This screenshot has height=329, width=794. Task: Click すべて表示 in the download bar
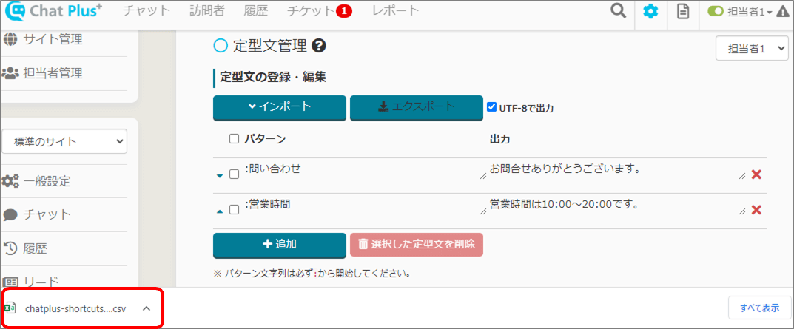[759, 308]
